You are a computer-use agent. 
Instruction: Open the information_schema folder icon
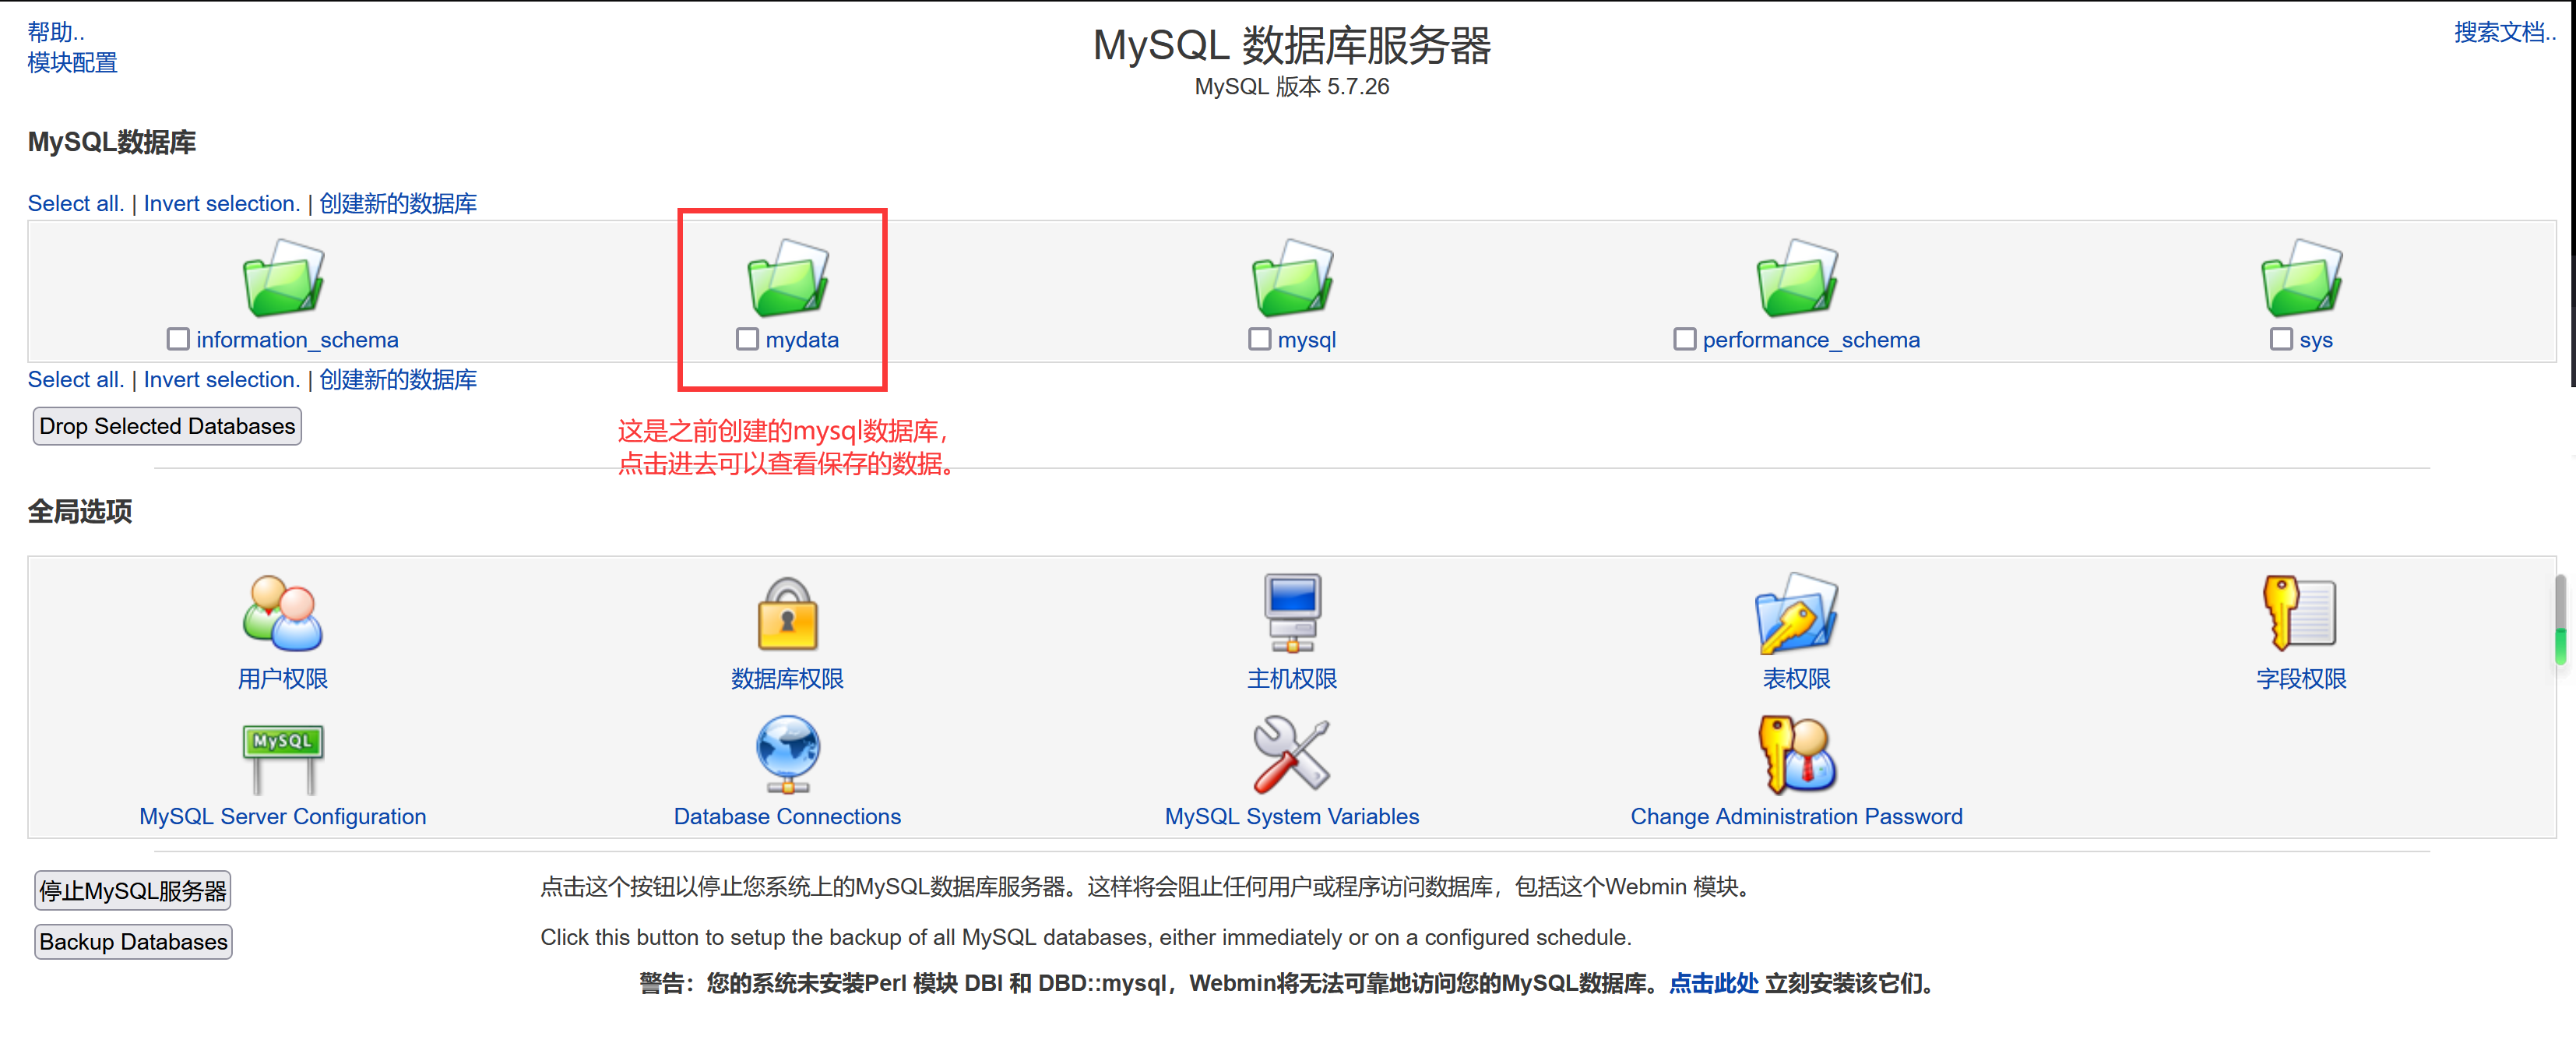283,277
